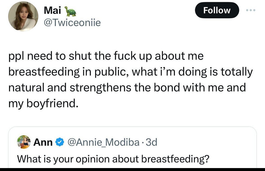This screenshot has width=265, height=171.
Task: Click the 3d timestamp on quoted tweet
Action: click(x=152, y=143)
